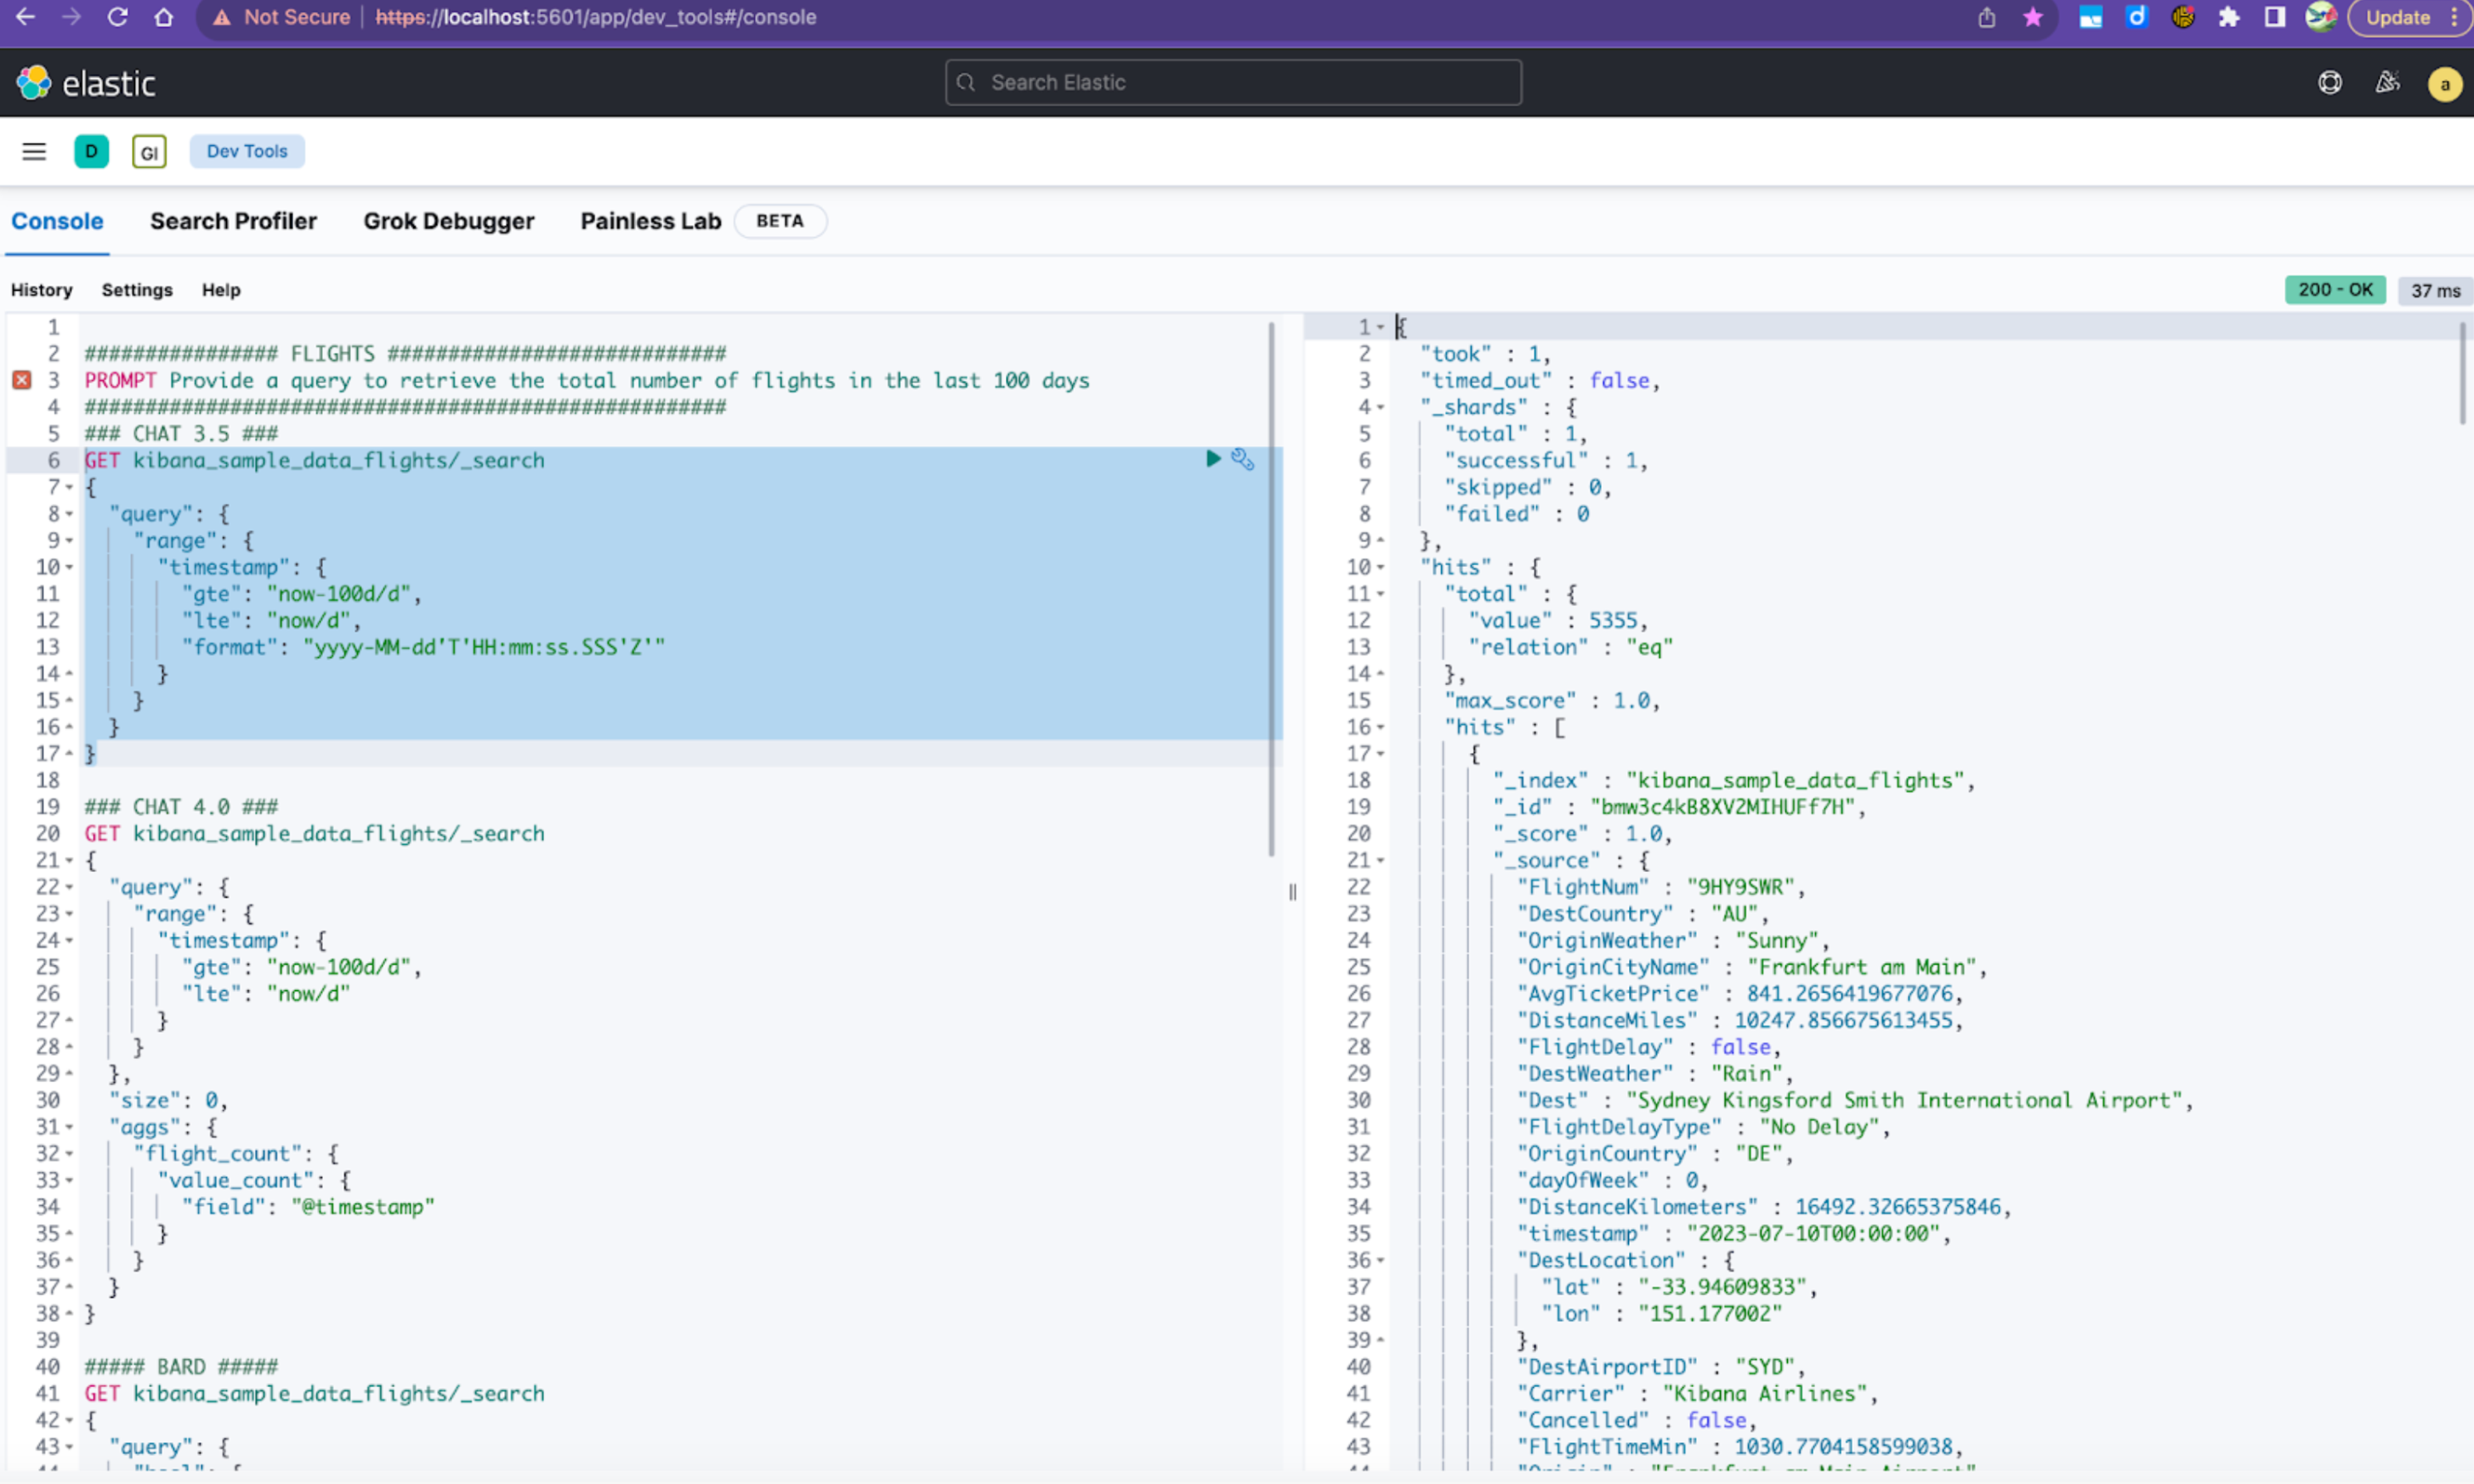Viewport: 2474px width, 1484px height.
Task: Click the "format" value on editor line 13
Action: pos(484,647)
